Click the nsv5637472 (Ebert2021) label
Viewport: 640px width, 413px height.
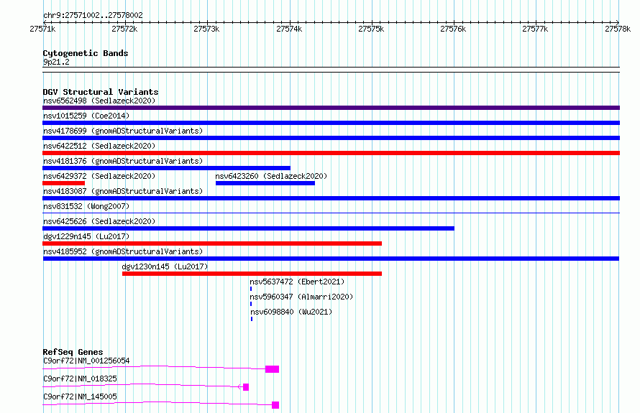pyautogui.click(x=297, y=282)
